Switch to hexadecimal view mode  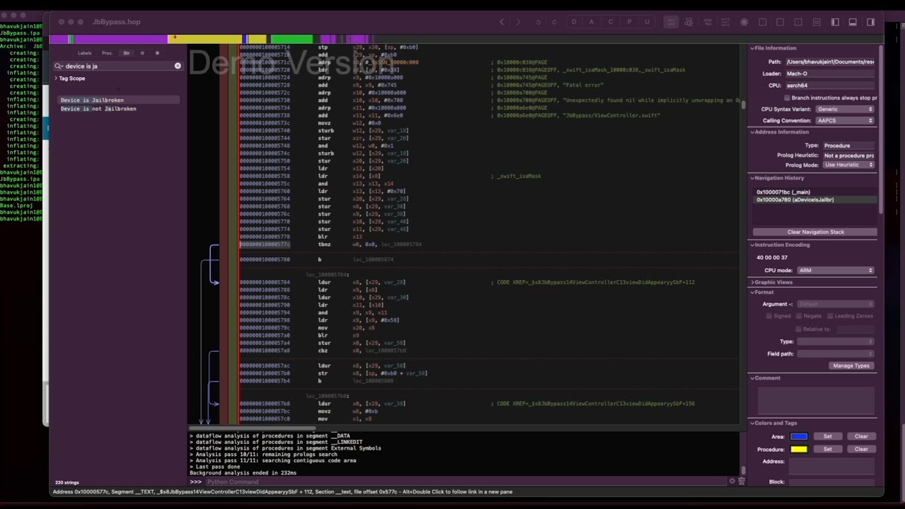point(726,22)
